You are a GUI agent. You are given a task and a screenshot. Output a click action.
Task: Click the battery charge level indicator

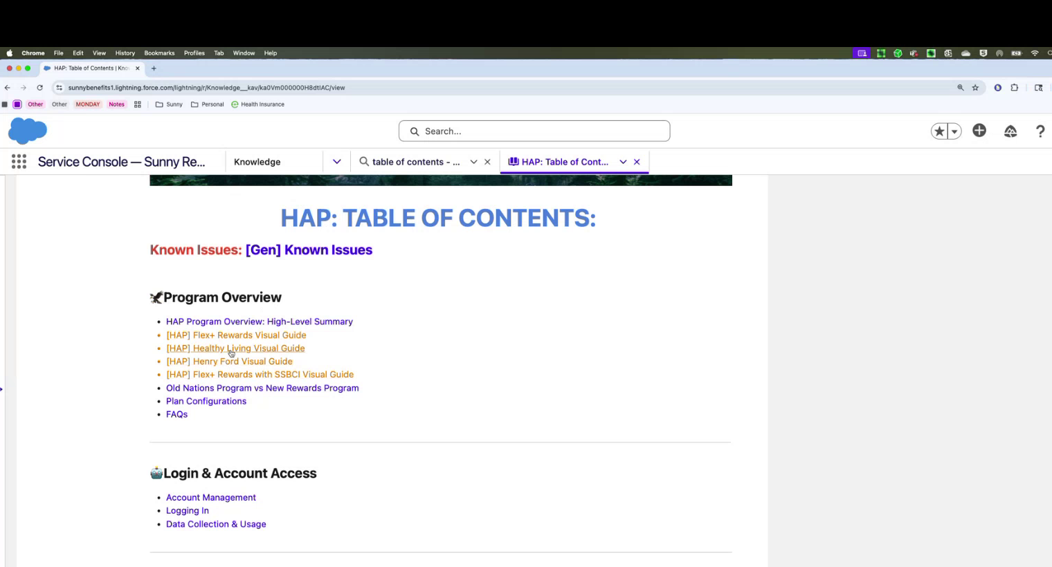1015,53
